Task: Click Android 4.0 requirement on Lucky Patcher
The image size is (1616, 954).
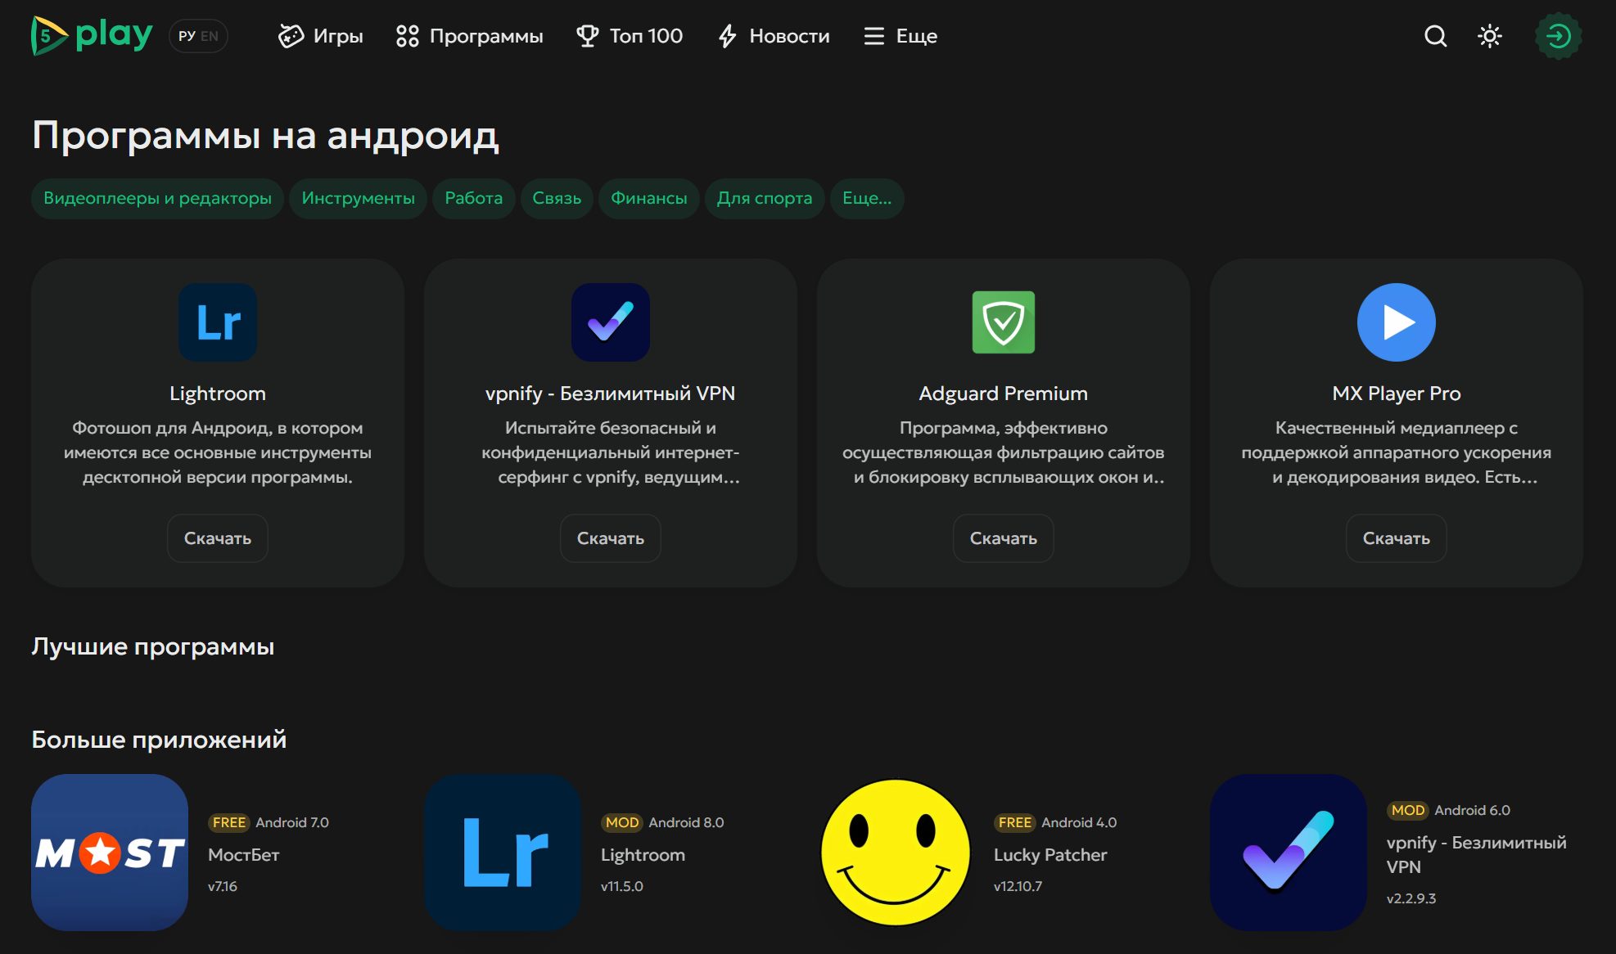Action: 1079,822
